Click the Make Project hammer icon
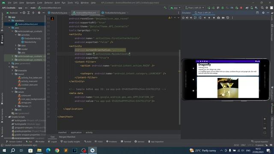 pyautogui.click(x=165, y=8)
